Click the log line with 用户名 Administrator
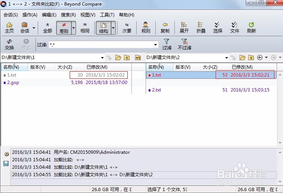The width and height of the screenshot is (283, 193). pyautogui.click(x=144, y=152)
